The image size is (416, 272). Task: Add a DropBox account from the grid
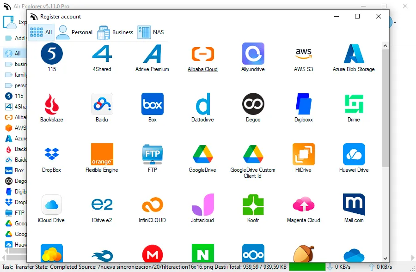[x=52, y=154]
